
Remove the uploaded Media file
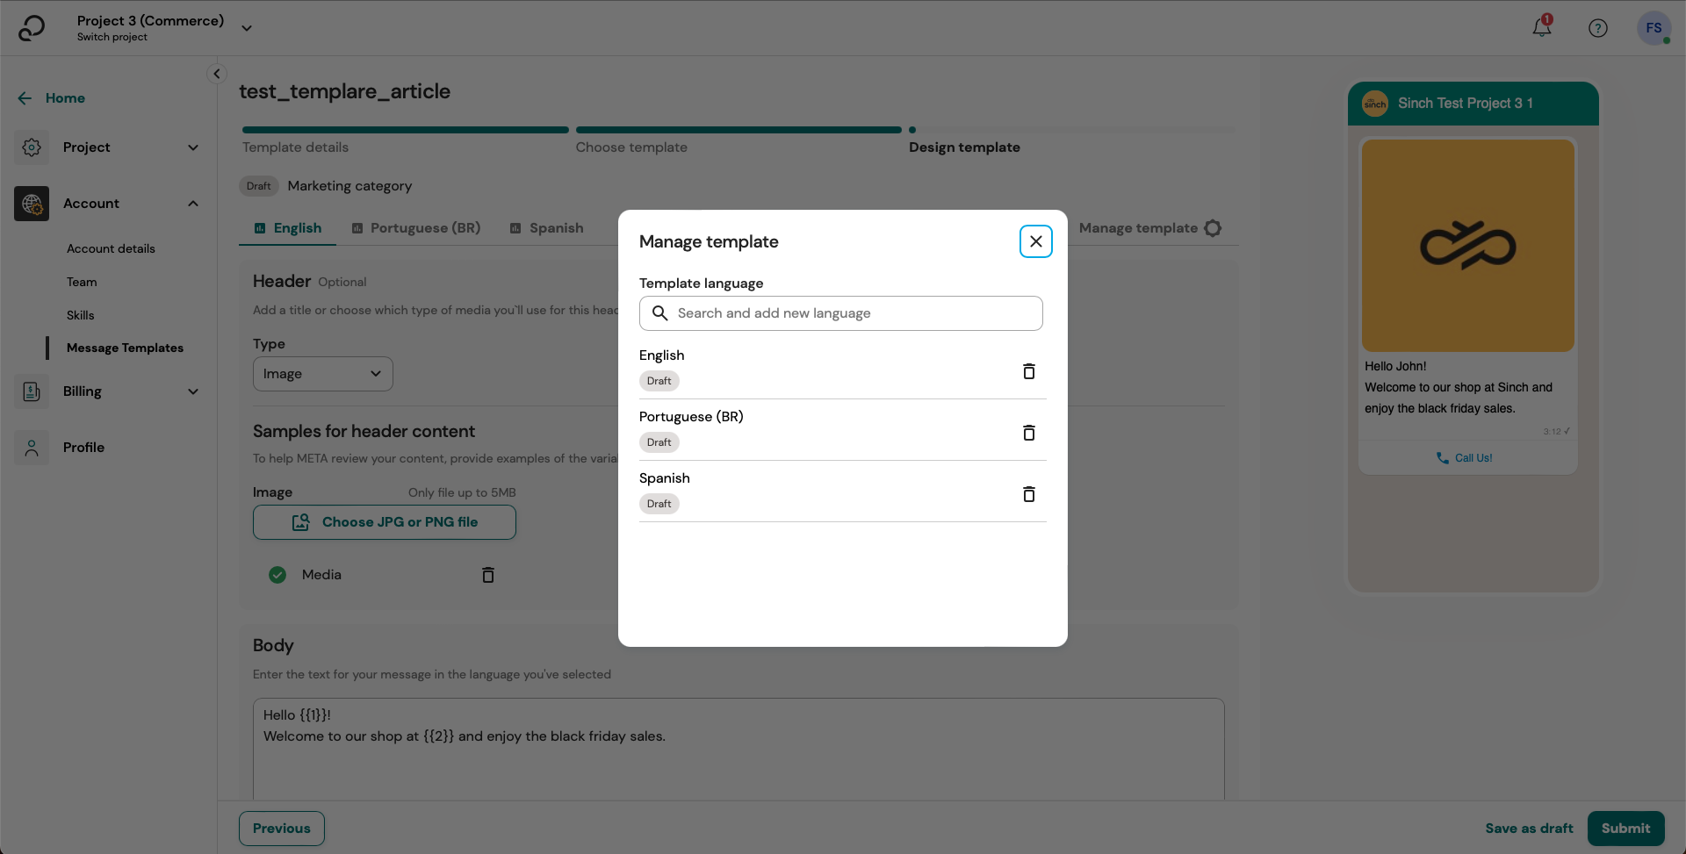[x=488, y=575]
